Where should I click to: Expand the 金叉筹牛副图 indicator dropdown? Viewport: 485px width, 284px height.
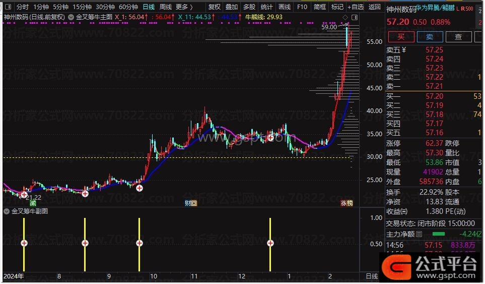coord(7,211)
